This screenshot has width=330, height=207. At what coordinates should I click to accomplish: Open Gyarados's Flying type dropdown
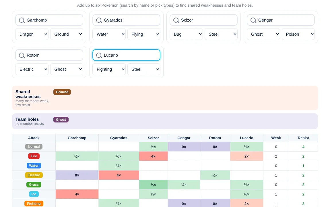tap(144, 34)
